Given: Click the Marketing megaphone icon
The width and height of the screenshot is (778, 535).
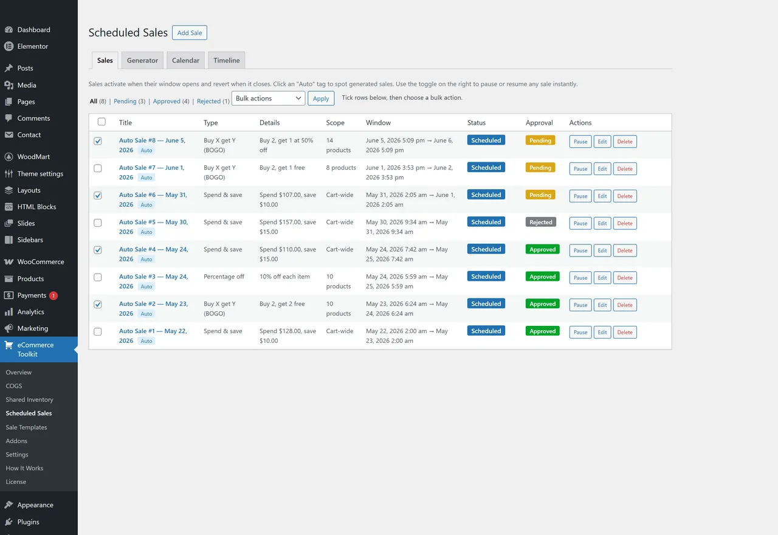Looking at the screenshot, I should pos(9,328).
